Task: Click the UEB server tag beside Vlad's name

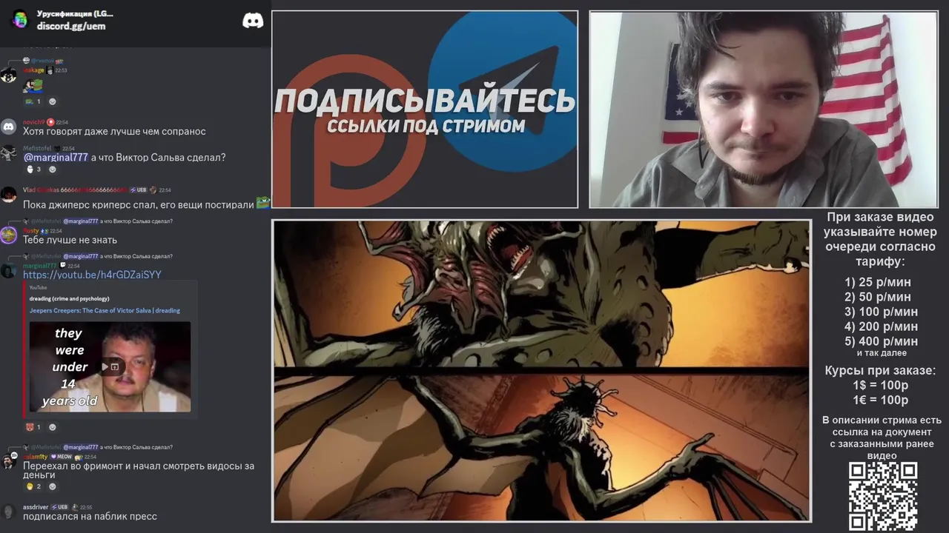Action: [x=138, y=190]
